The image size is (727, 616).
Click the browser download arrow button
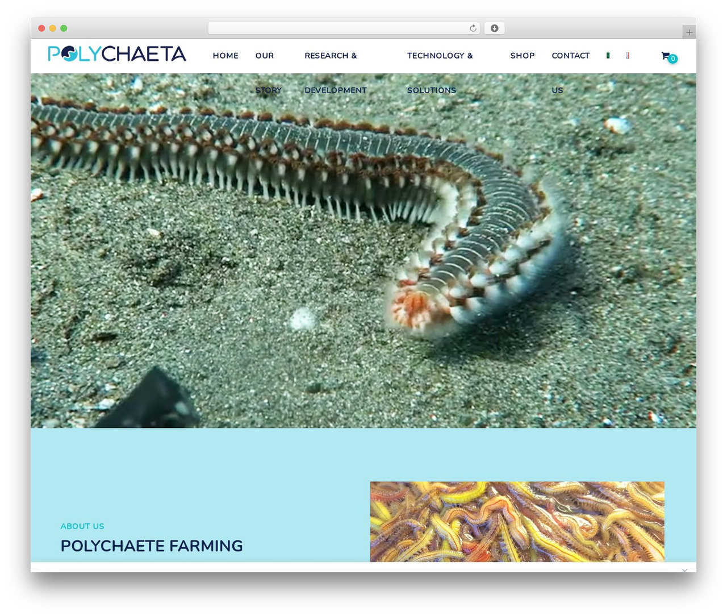pyautogui.click(x=494, y=28)
